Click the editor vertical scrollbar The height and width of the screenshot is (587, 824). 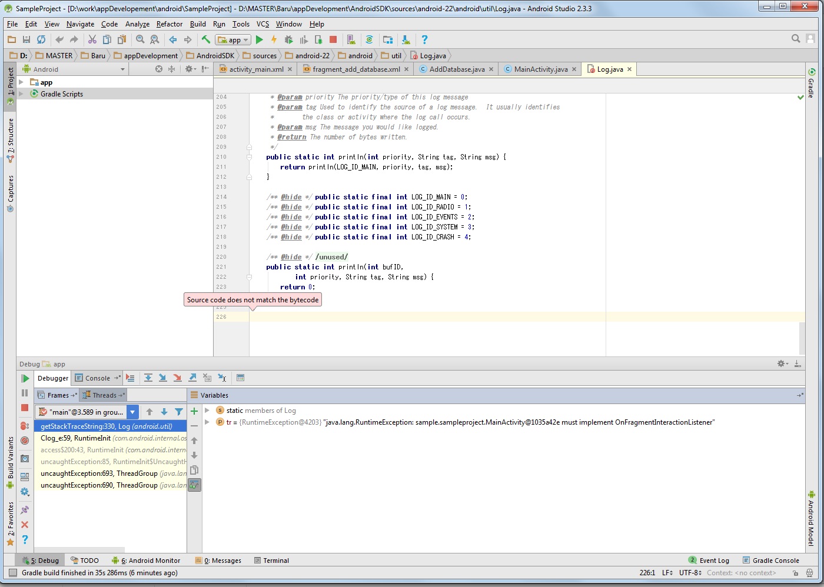point(802,338)
